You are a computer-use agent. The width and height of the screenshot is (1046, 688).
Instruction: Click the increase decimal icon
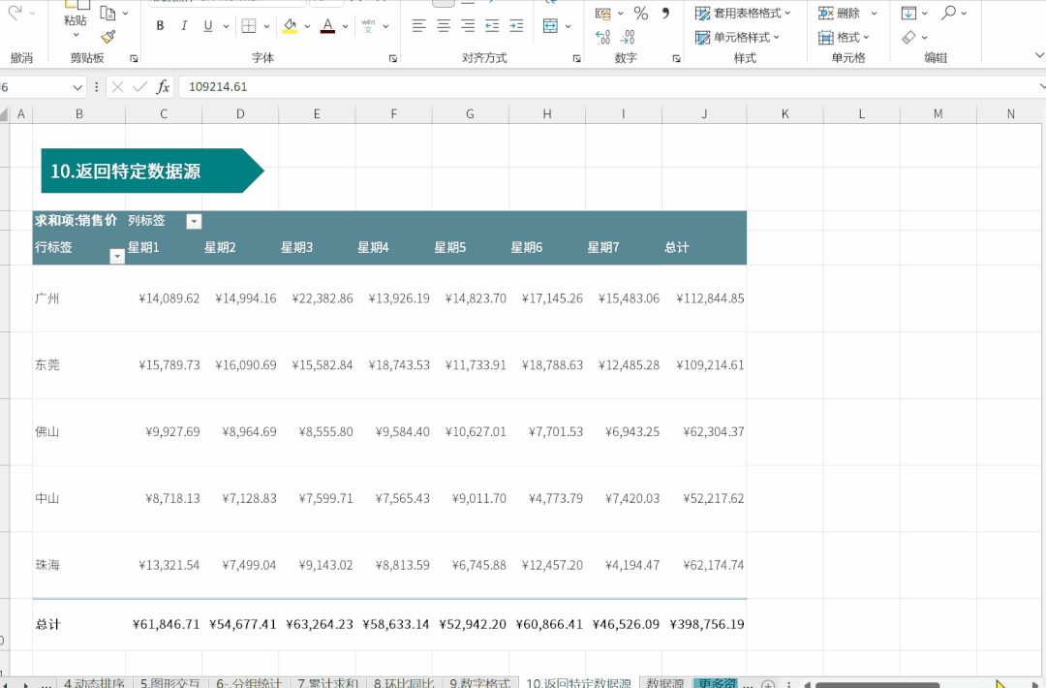(602, 38)
